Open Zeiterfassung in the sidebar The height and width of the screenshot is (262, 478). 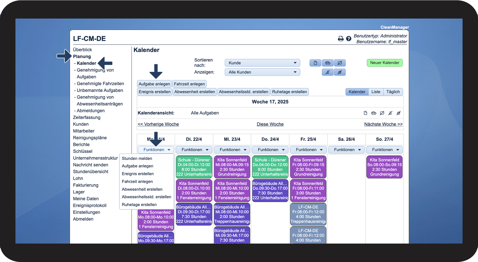(87, 117)
